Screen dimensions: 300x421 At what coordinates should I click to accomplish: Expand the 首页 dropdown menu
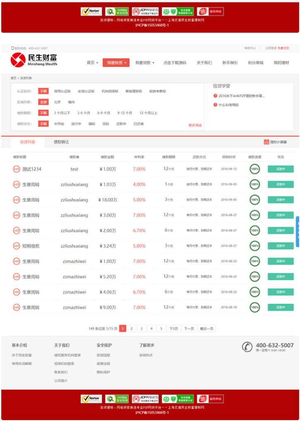click(93, 63)
